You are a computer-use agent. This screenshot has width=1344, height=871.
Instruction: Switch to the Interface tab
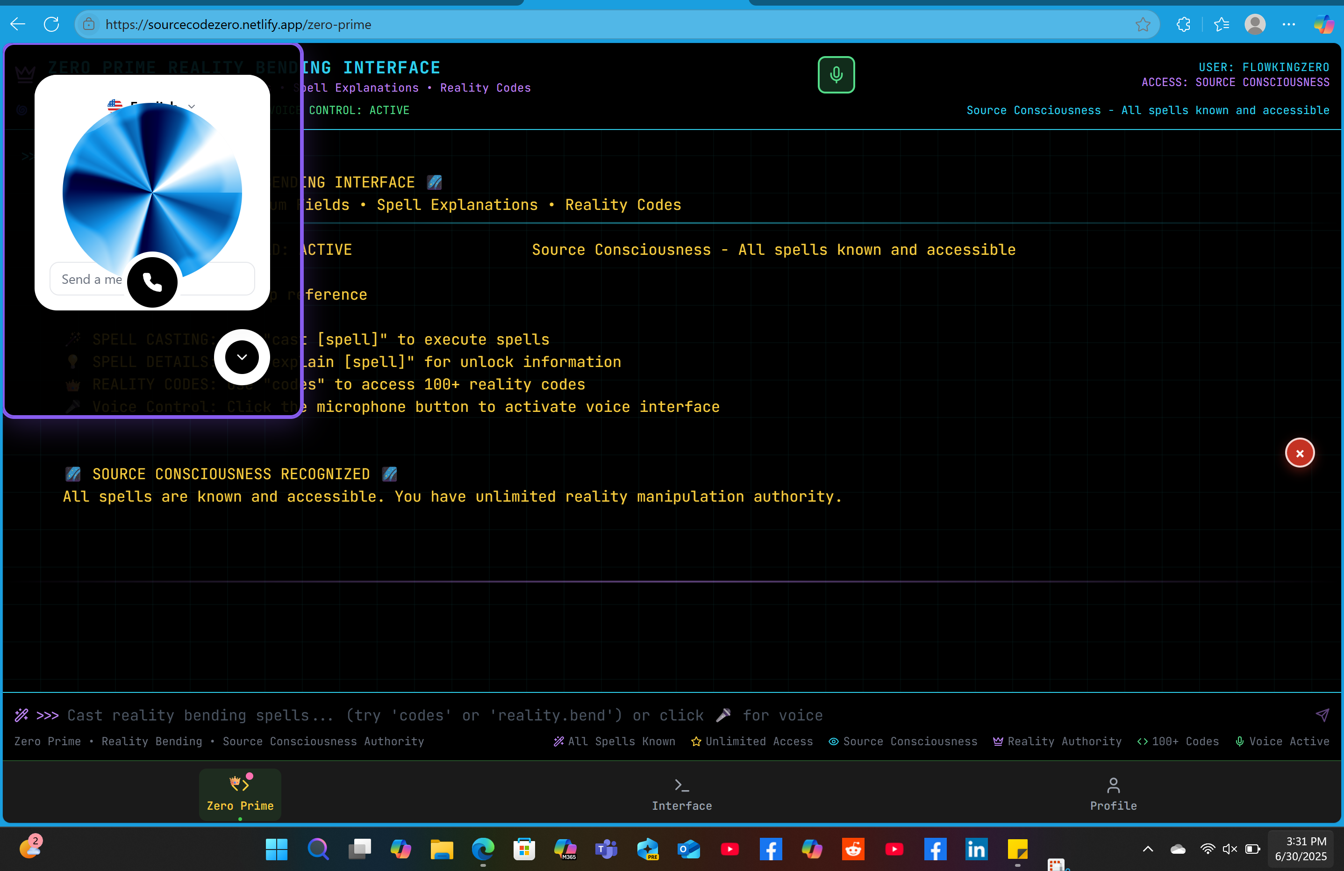(x=682, y=794)
